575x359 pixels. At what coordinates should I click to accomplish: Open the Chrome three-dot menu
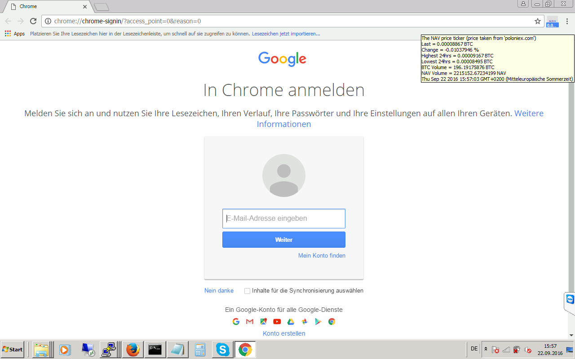(566, 21)
